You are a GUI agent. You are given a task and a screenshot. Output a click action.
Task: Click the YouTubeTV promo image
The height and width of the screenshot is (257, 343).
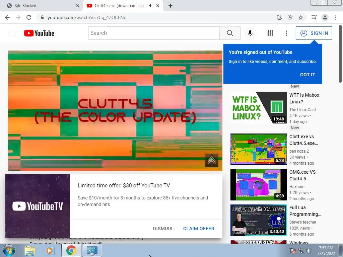tap(38, 206)
